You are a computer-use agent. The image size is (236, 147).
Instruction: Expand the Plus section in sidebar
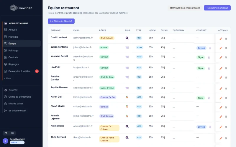pyautogui.click(x=8, y=78)
